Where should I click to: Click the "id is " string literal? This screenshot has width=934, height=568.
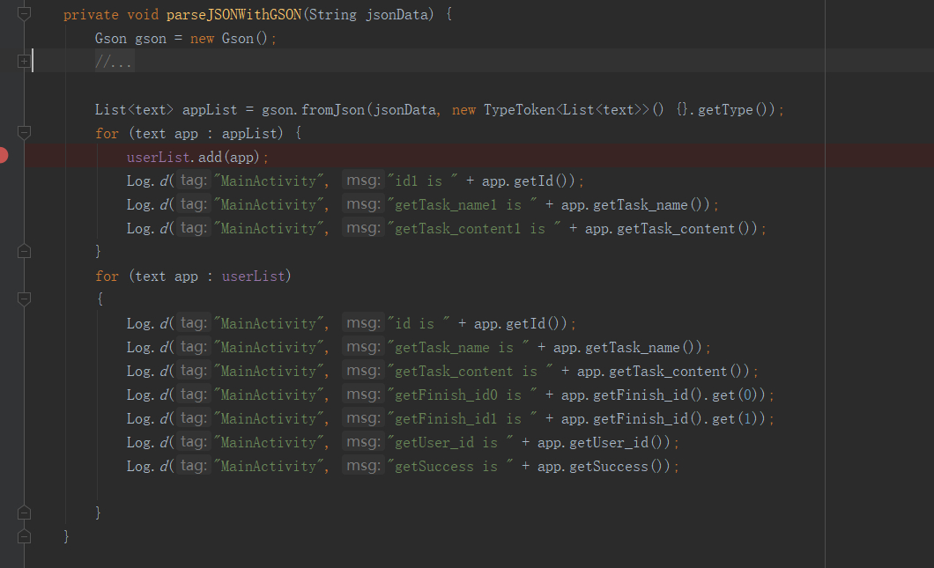pos(419,323)
